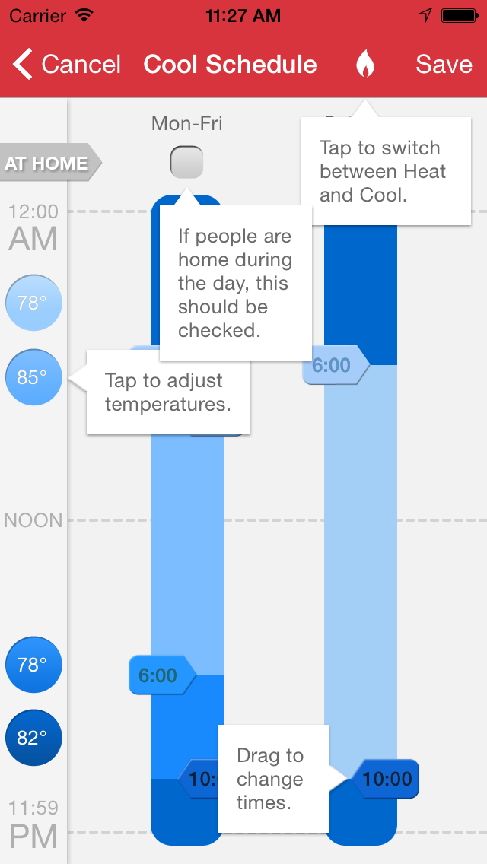This screenshot has height=864, width=487.
Task: Tap the 'If people are home' hint bubble
Action: tap(234, 283)
